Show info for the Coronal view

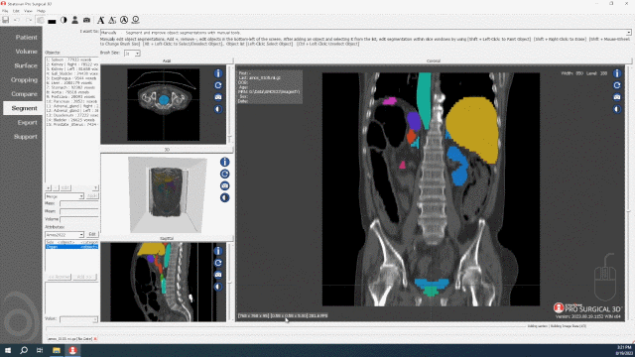[x=617, y=73]
